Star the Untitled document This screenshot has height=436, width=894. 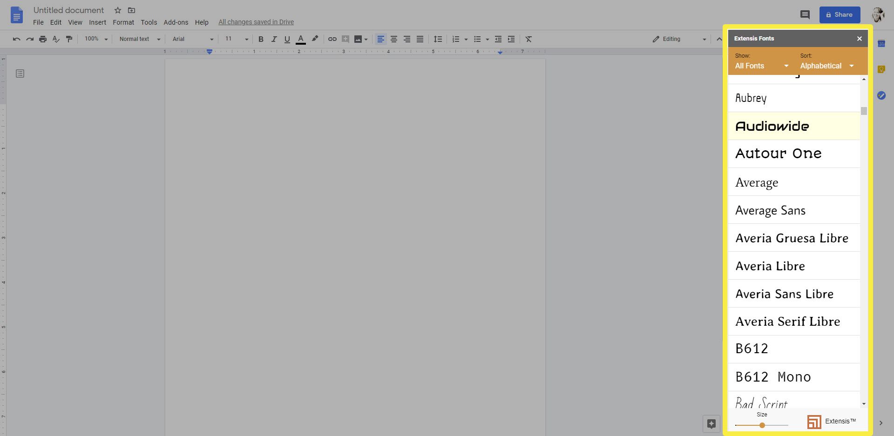118,10
